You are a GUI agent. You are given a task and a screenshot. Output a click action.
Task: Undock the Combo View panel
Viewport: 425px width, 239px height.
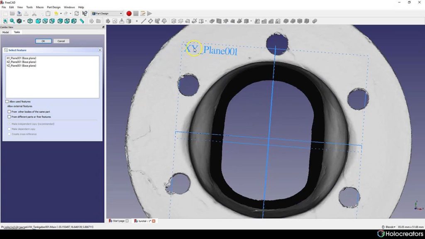point(103,27)
